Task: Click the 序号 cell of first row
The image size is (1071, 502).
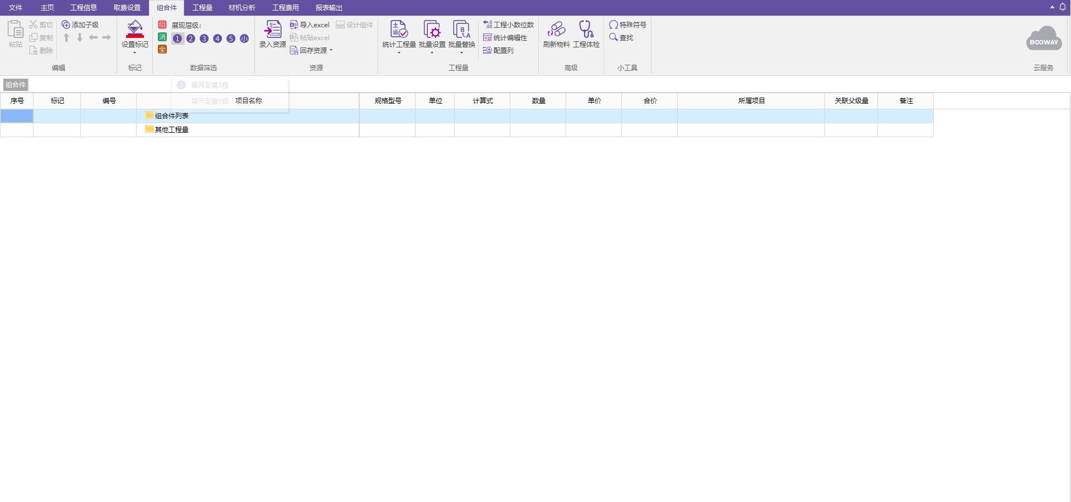Action: click(17, 116)
